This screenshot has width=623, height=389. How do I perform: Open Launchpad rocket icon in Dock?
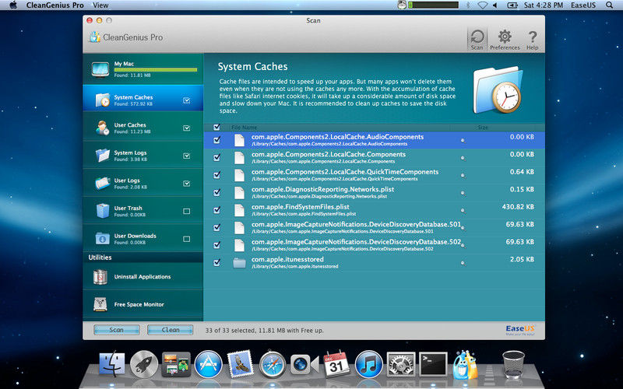point(144,364)
